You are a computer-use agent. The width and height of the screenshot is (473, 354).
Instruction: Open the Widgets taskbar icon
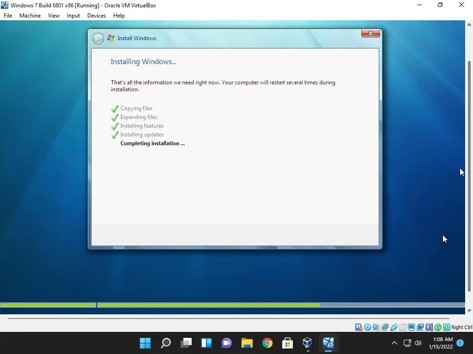[206, 343]
